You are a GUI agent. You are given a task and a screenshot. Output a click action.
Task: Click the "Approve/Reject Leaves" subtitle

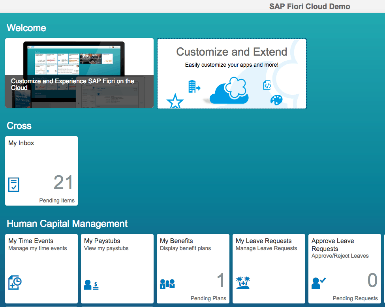pos(340,256)
